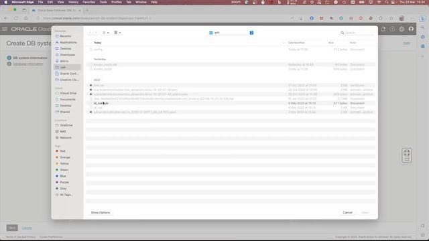Click the Database information step link
The height and width of the screenshot is (241, 429).
[28, 64]
